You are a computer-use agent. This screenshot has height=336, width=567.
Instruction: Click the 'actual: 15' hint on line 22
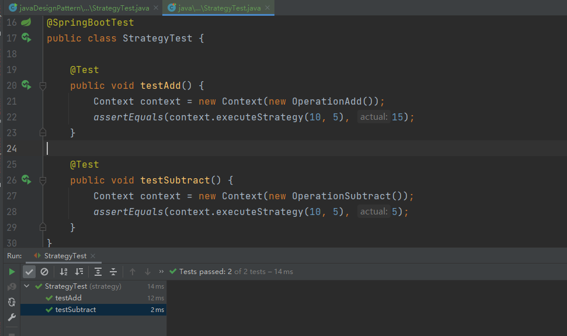pyautogui.click(x=381, y=117)
